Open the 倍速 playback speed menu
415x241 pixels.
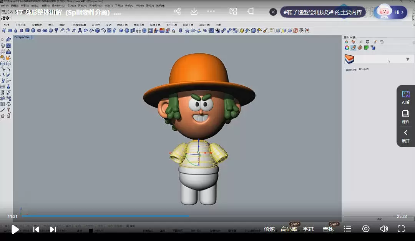point(269,229)
